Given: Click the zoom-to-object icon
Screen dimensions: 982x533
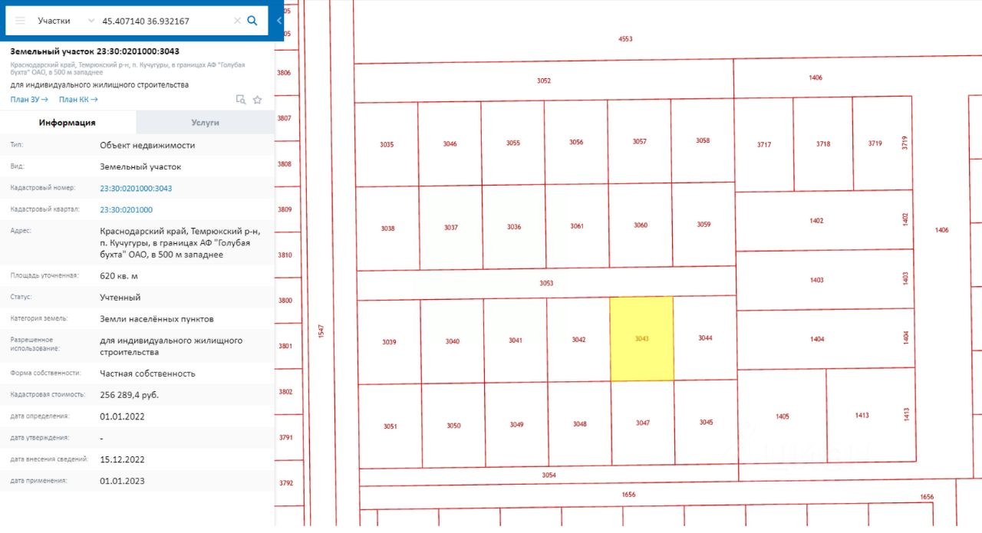Looking at the screenshot, I should click(x=240, y=100).
